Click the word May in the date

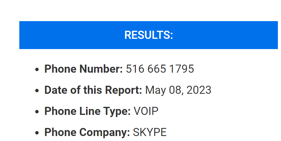click(155, 90)
